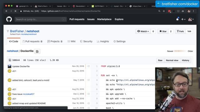Fork the netshoot repository
Viewport: 200px width, 112px height.
[x=180, y=31]
